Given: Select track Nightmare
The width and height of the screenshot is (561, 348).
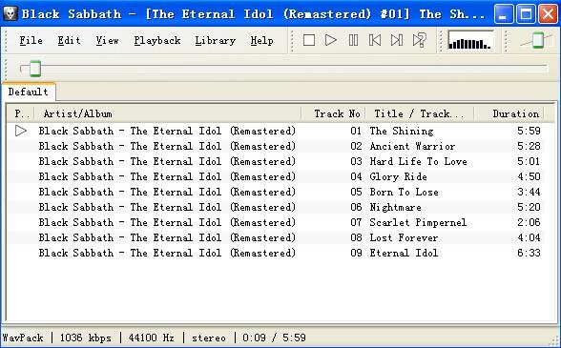Looking at the screenshot, I should (x=395, y=208).
